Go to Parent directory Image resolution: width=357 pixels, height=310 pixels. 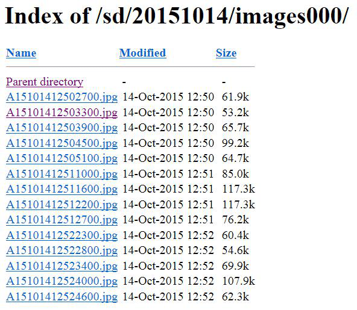point(45,82)
